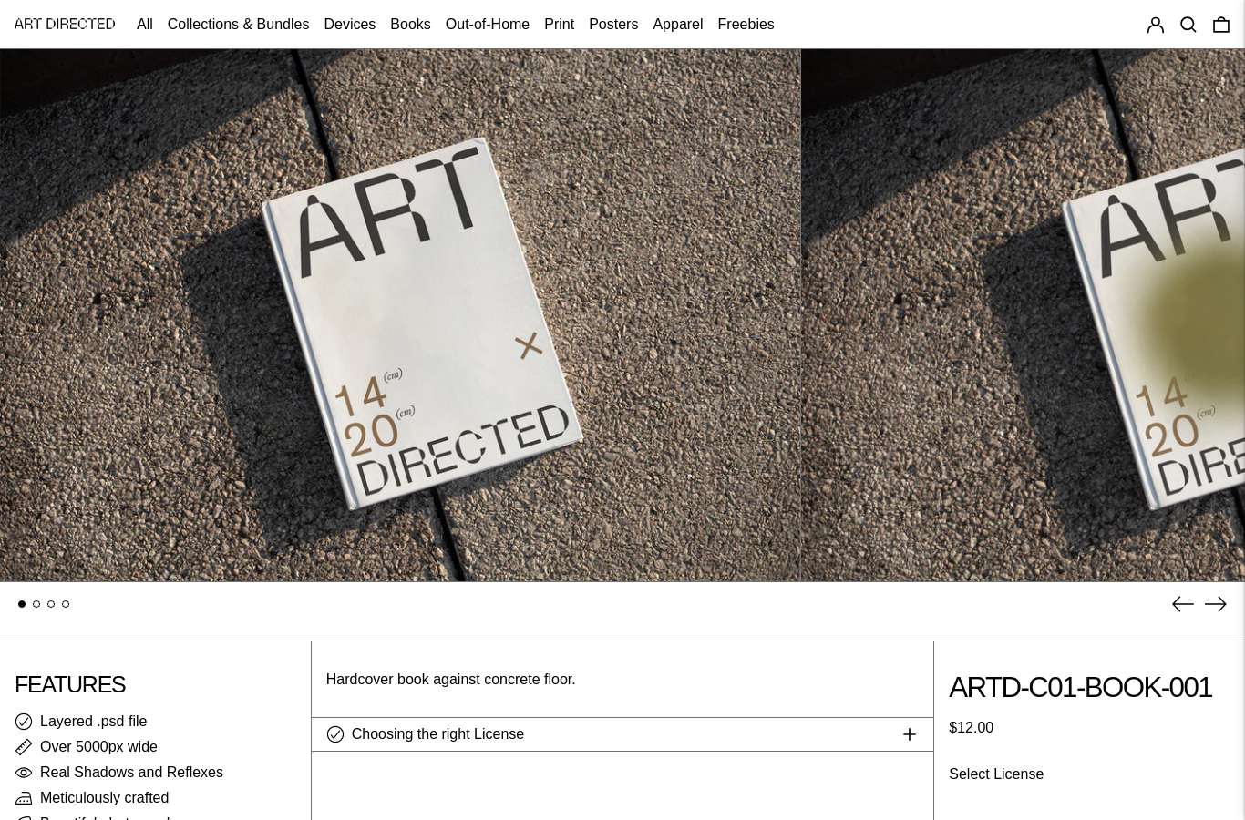Expand Choosing the right License accordion
This screenshot has height=820, width=1245.
coord(622,734)
